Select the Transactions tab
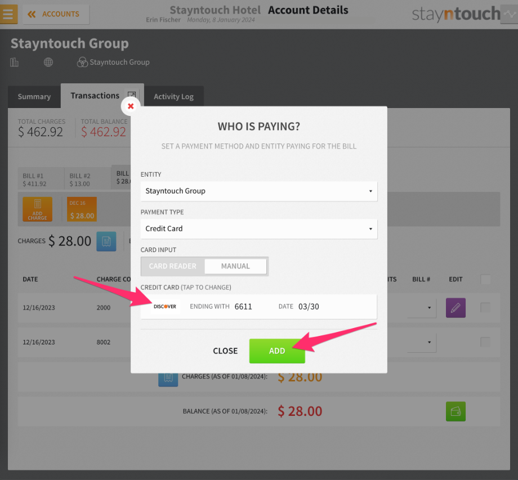Viewport: 518px width, 480px height. click(x=95, y=96)
